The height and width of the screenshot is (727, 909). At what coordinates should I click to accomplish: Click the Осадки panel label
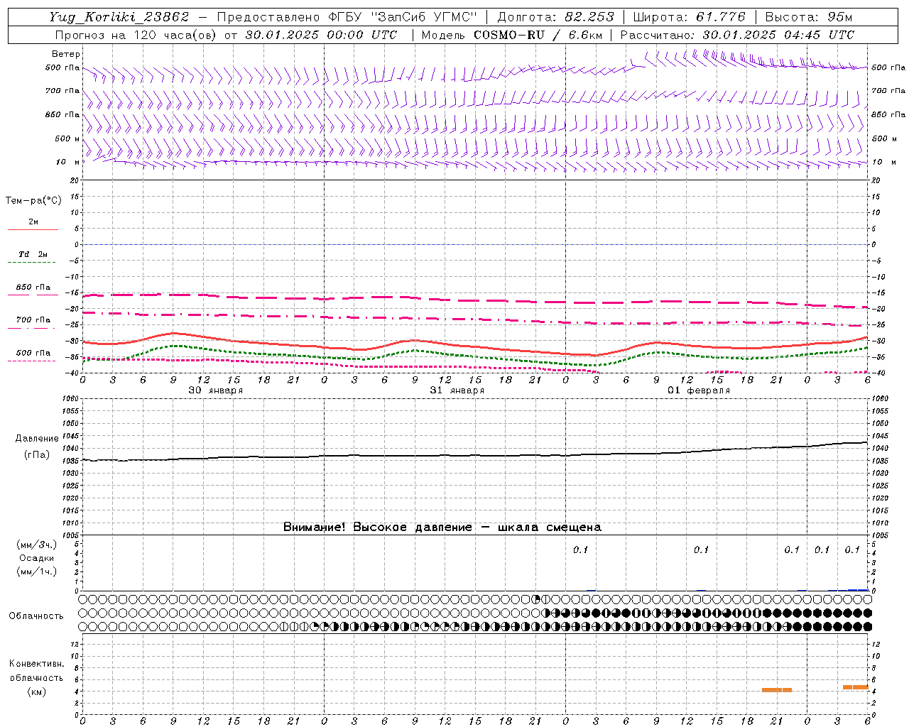click(x=36, y=558)
